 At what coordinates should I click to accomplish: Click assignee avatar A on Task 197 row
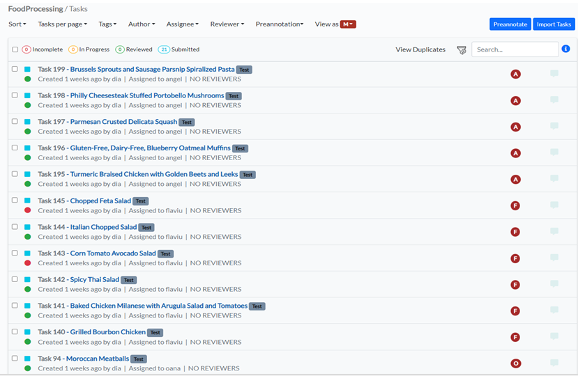point(515,127)
